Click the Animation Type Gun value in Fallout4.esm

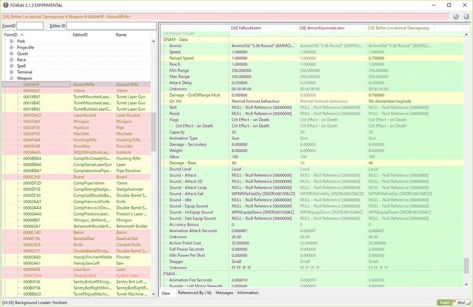[x=235, y=138]
